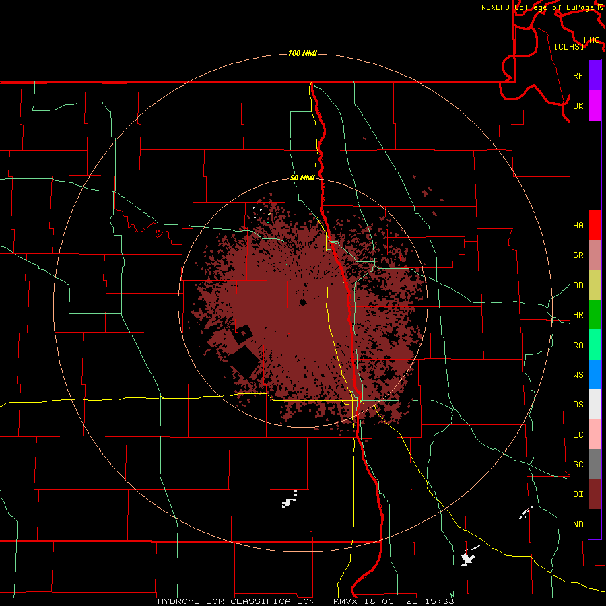Click the BD legend label
Image resolution: width=606 pixels, height=606 pixels.
[578, 285]
